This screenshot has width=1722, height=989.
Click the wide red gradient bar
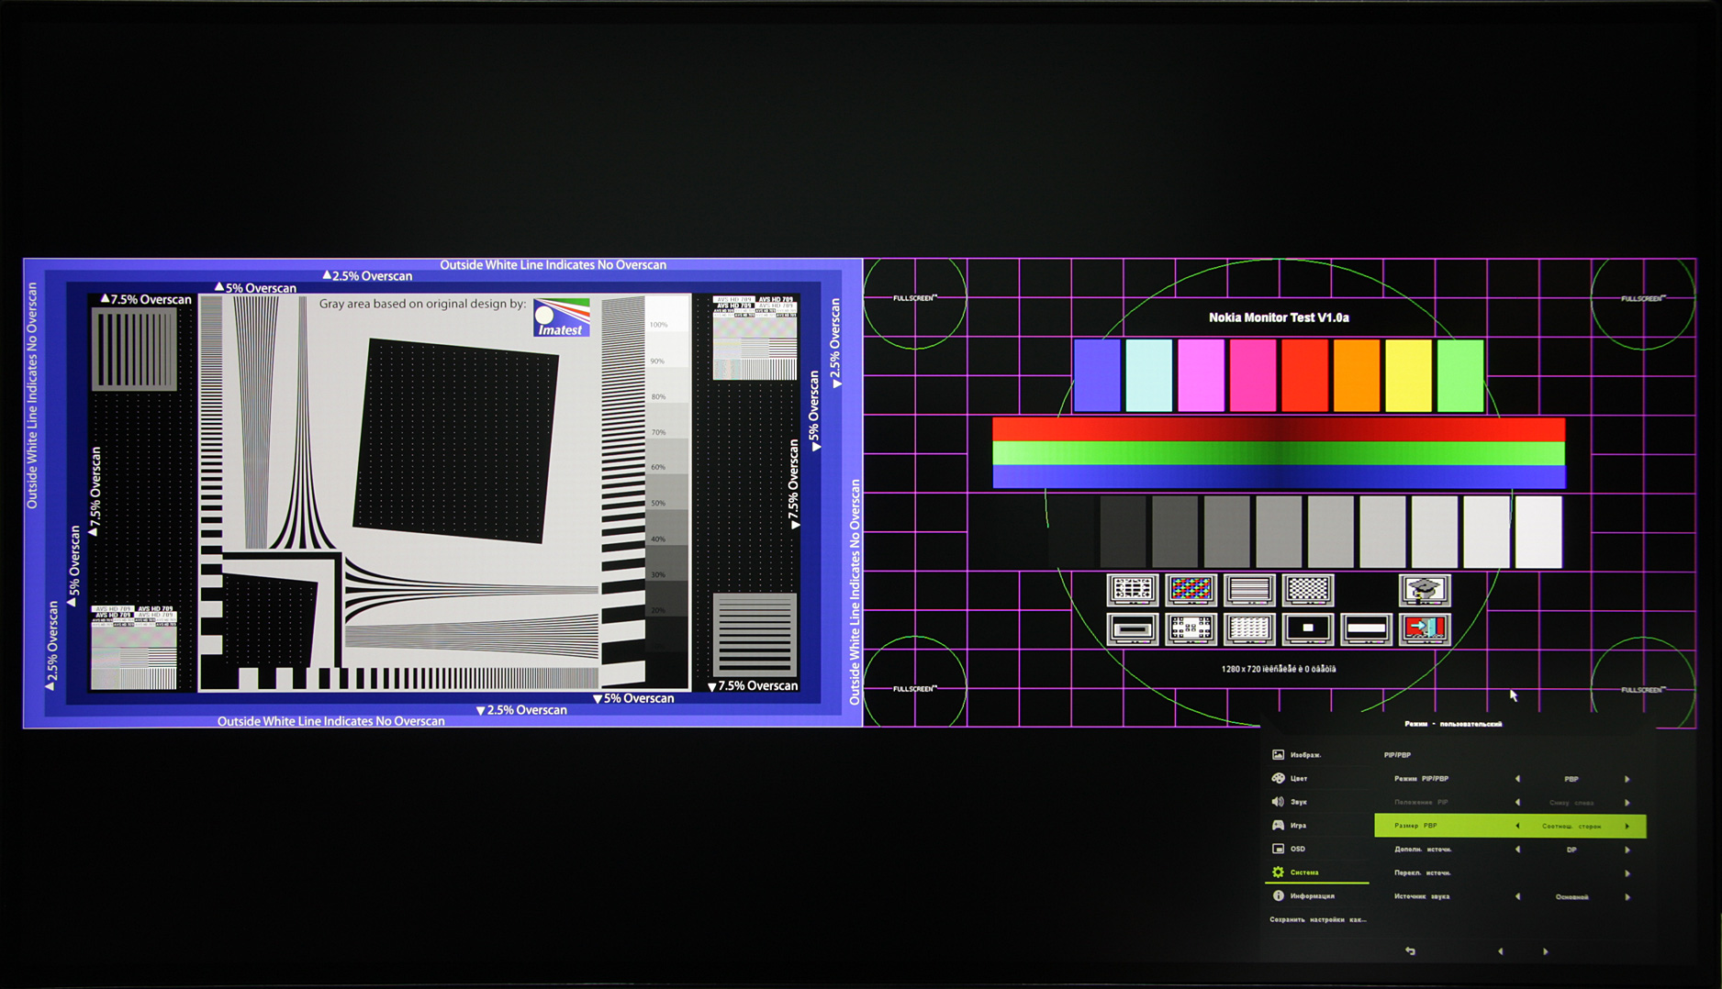[x=1279, y=429]
